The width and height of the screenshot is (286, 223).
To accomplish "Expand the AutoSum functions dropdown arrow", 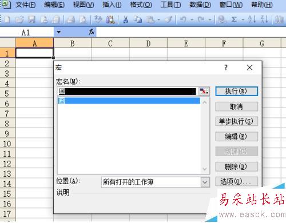I will (243, 19).
